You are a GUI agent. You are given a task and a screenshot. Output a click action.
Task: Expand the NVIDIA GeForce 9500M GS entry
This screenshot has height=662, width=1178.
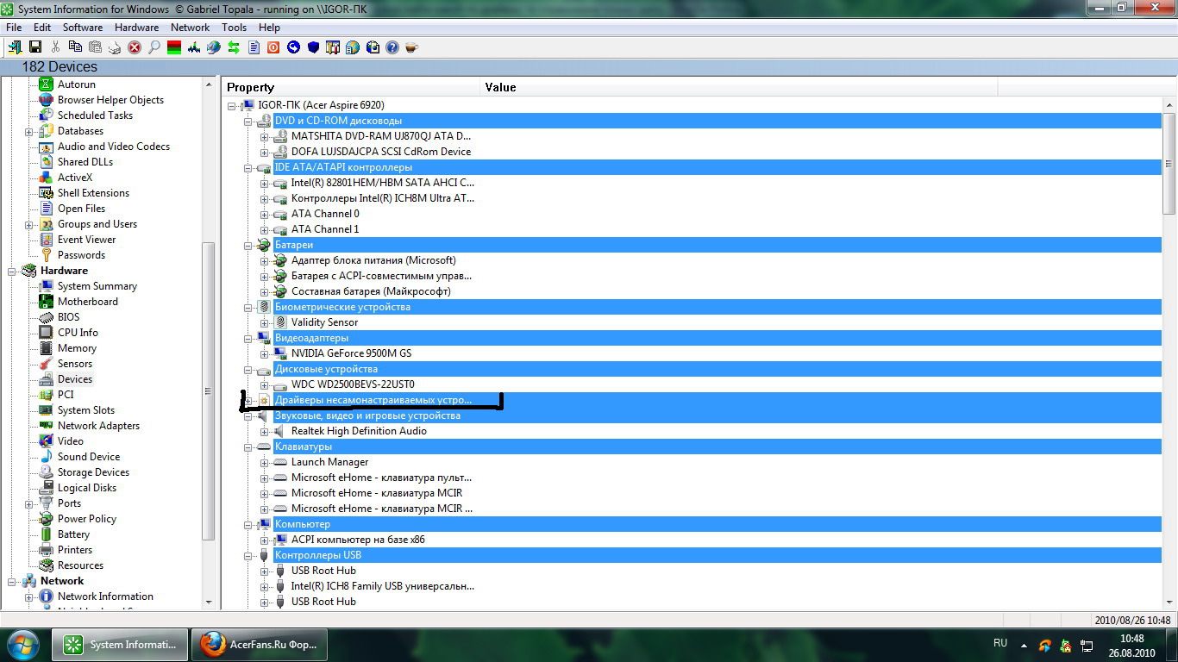pyautogui.click(x=265, y=354)
